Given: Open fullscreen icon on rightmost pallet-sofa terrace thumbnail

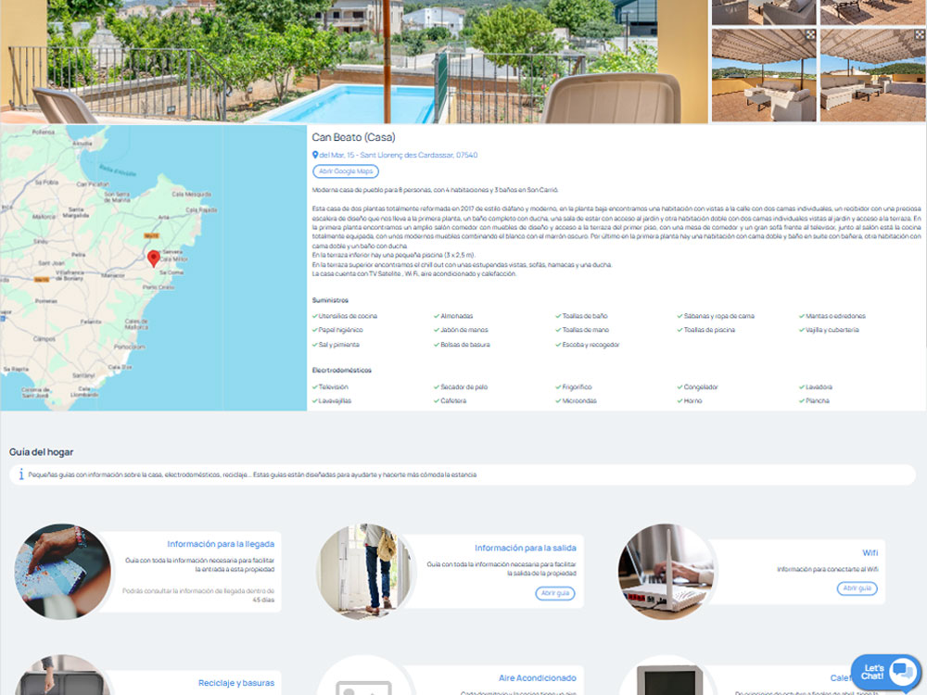Looking at the screenshot, I should [920, 35].
